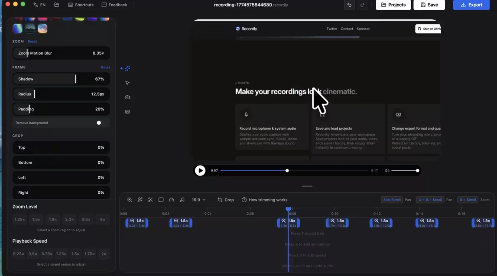This screenshot has height=276, width=497.
Task: Open the cursor settings arrow icon
Action: pos(127,83)
